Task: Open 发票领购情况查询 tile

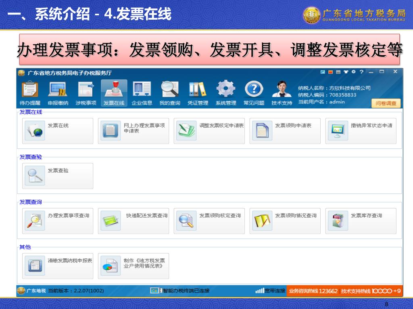Action: pos(285,221)
